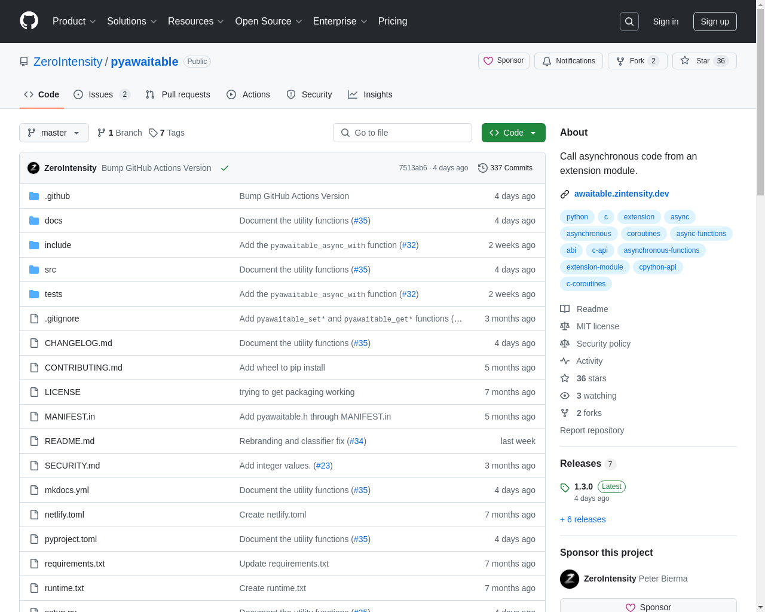
Task: Click the Go to file search field
Action: 402,133
